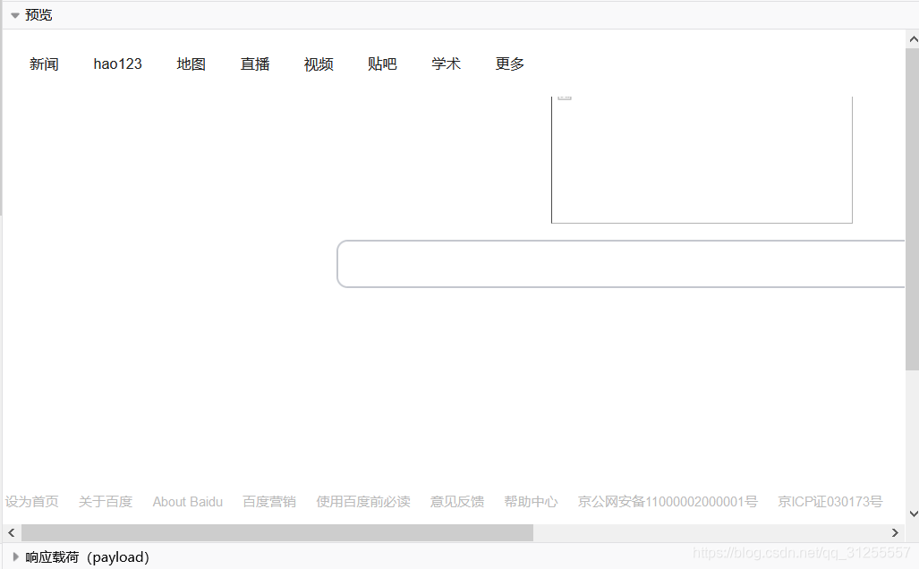This screenshot has width=919, height=569.
Task: Click the About Baidu link
Action: pos(187,502)
